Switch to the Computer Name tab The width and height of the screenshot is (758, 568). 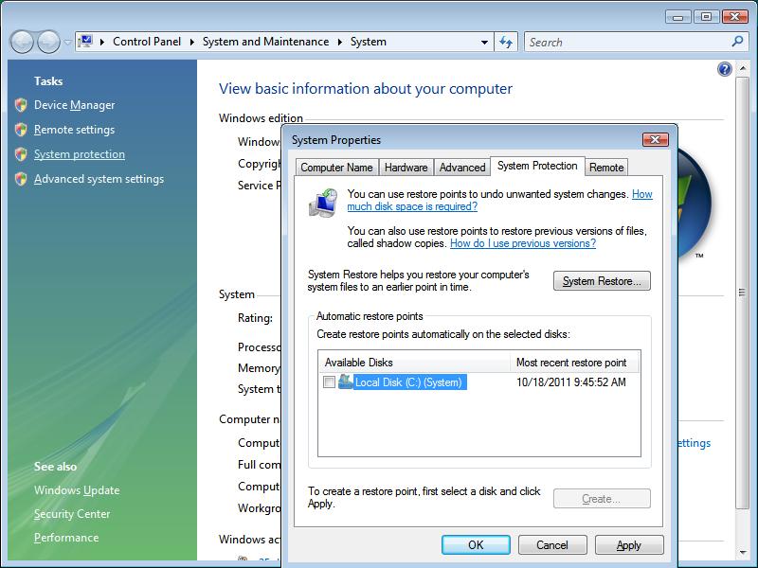335,168
